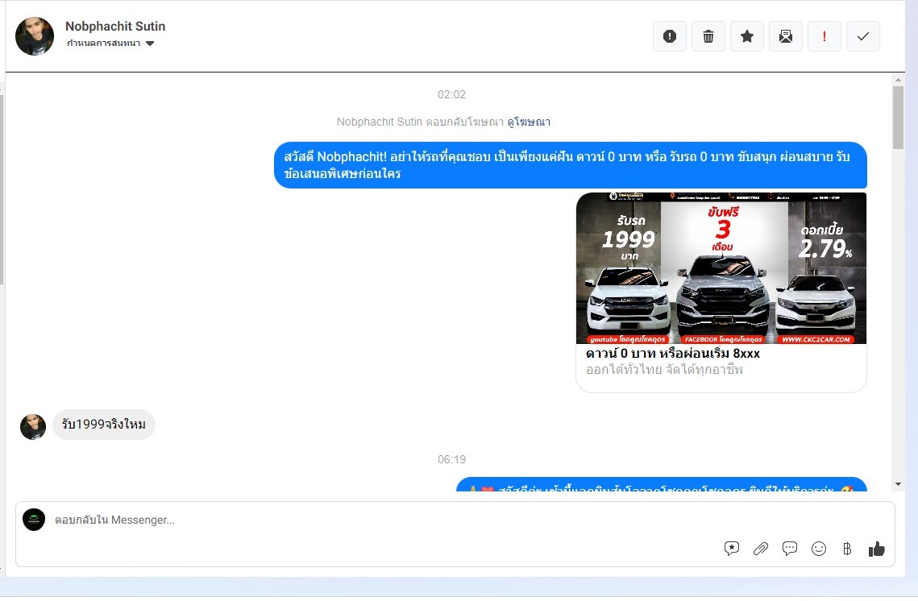Viewport: 918px width, 601px height.
Task: Mark conversation as done with checkmark
Action: point(863,36)
